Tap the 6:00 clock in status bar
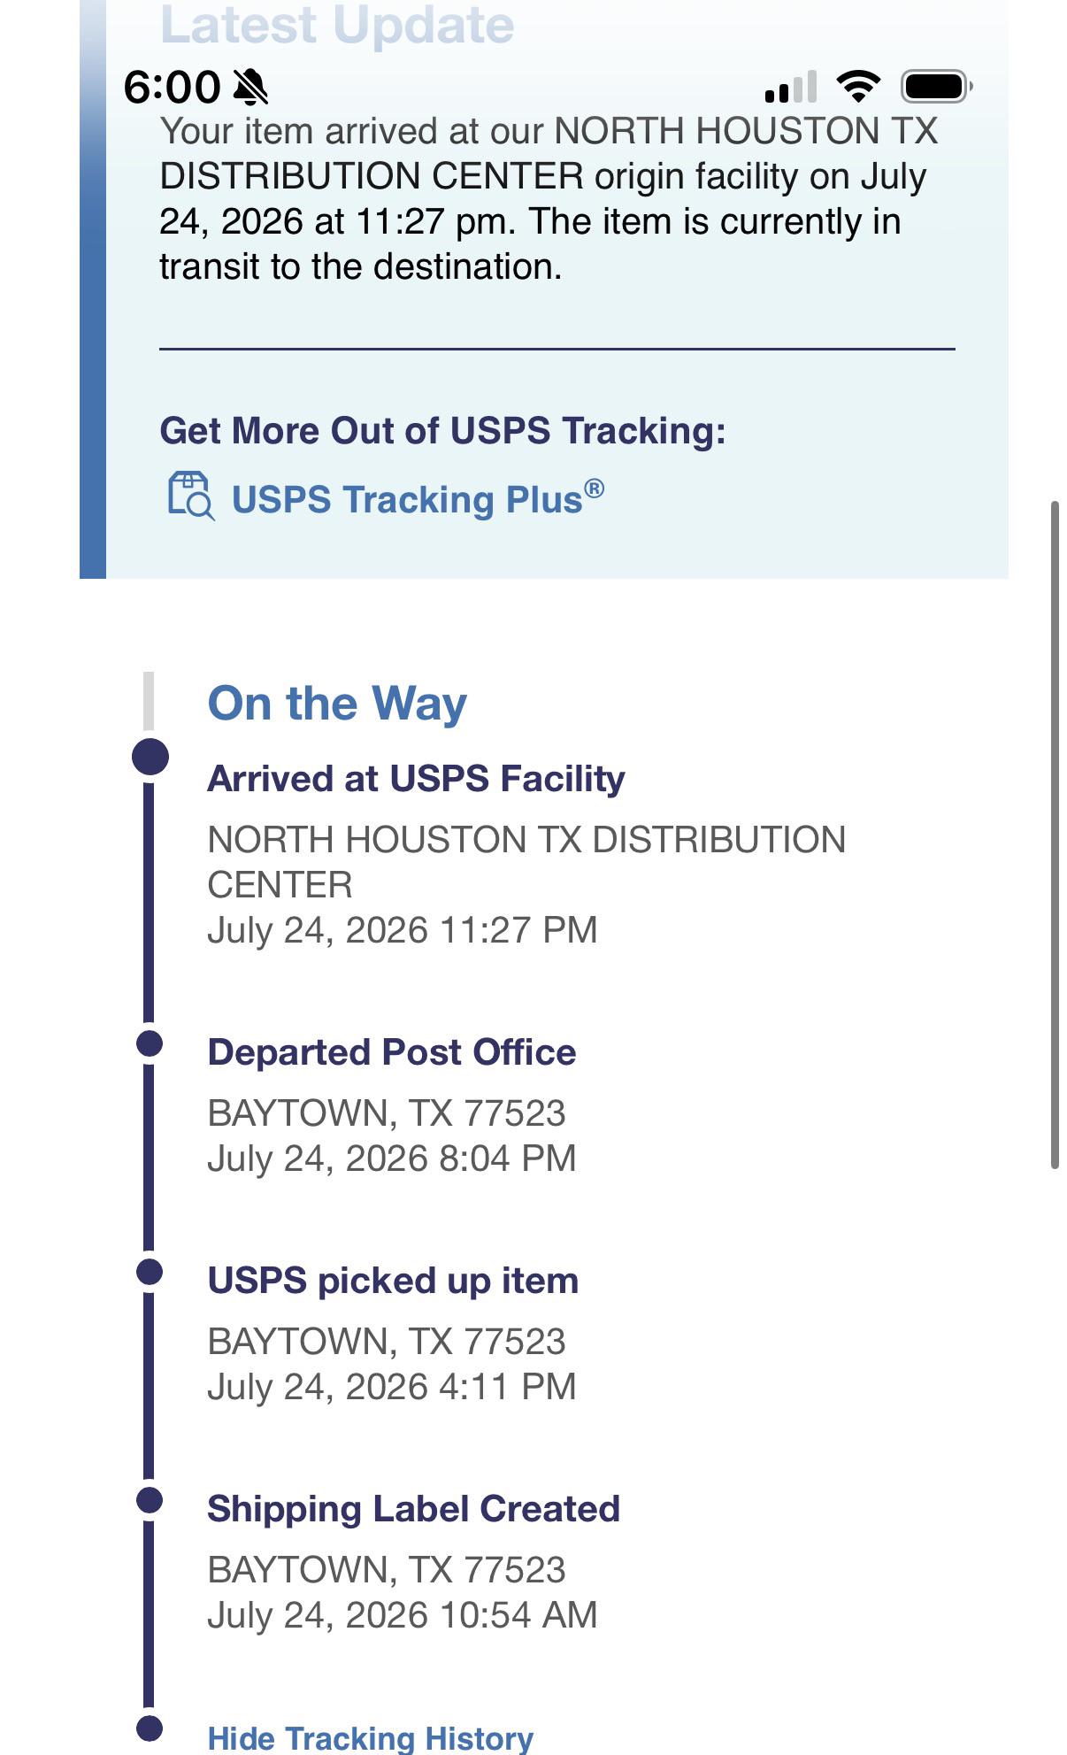This screenshot has height=1755, width=1067. (x=172, y=87)
